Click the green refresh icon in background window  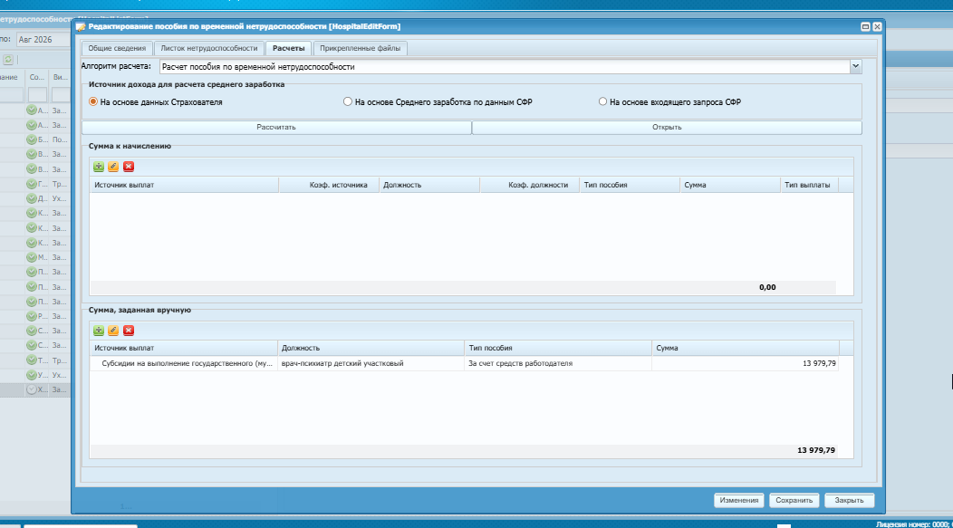8,60
